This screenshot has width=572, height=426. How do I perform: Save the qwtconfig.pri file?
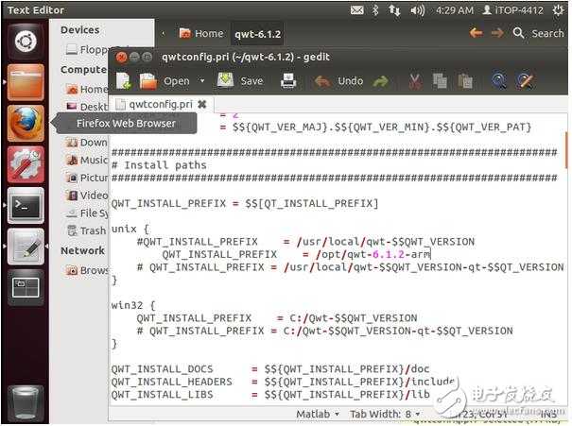click(240, 80)
